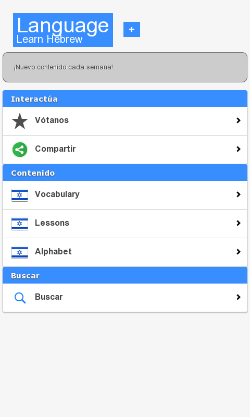Viewport: 250px width, 417px height.
Task: Tap the blue plus button
Action: pyautogui.click(x=132, y=30)
